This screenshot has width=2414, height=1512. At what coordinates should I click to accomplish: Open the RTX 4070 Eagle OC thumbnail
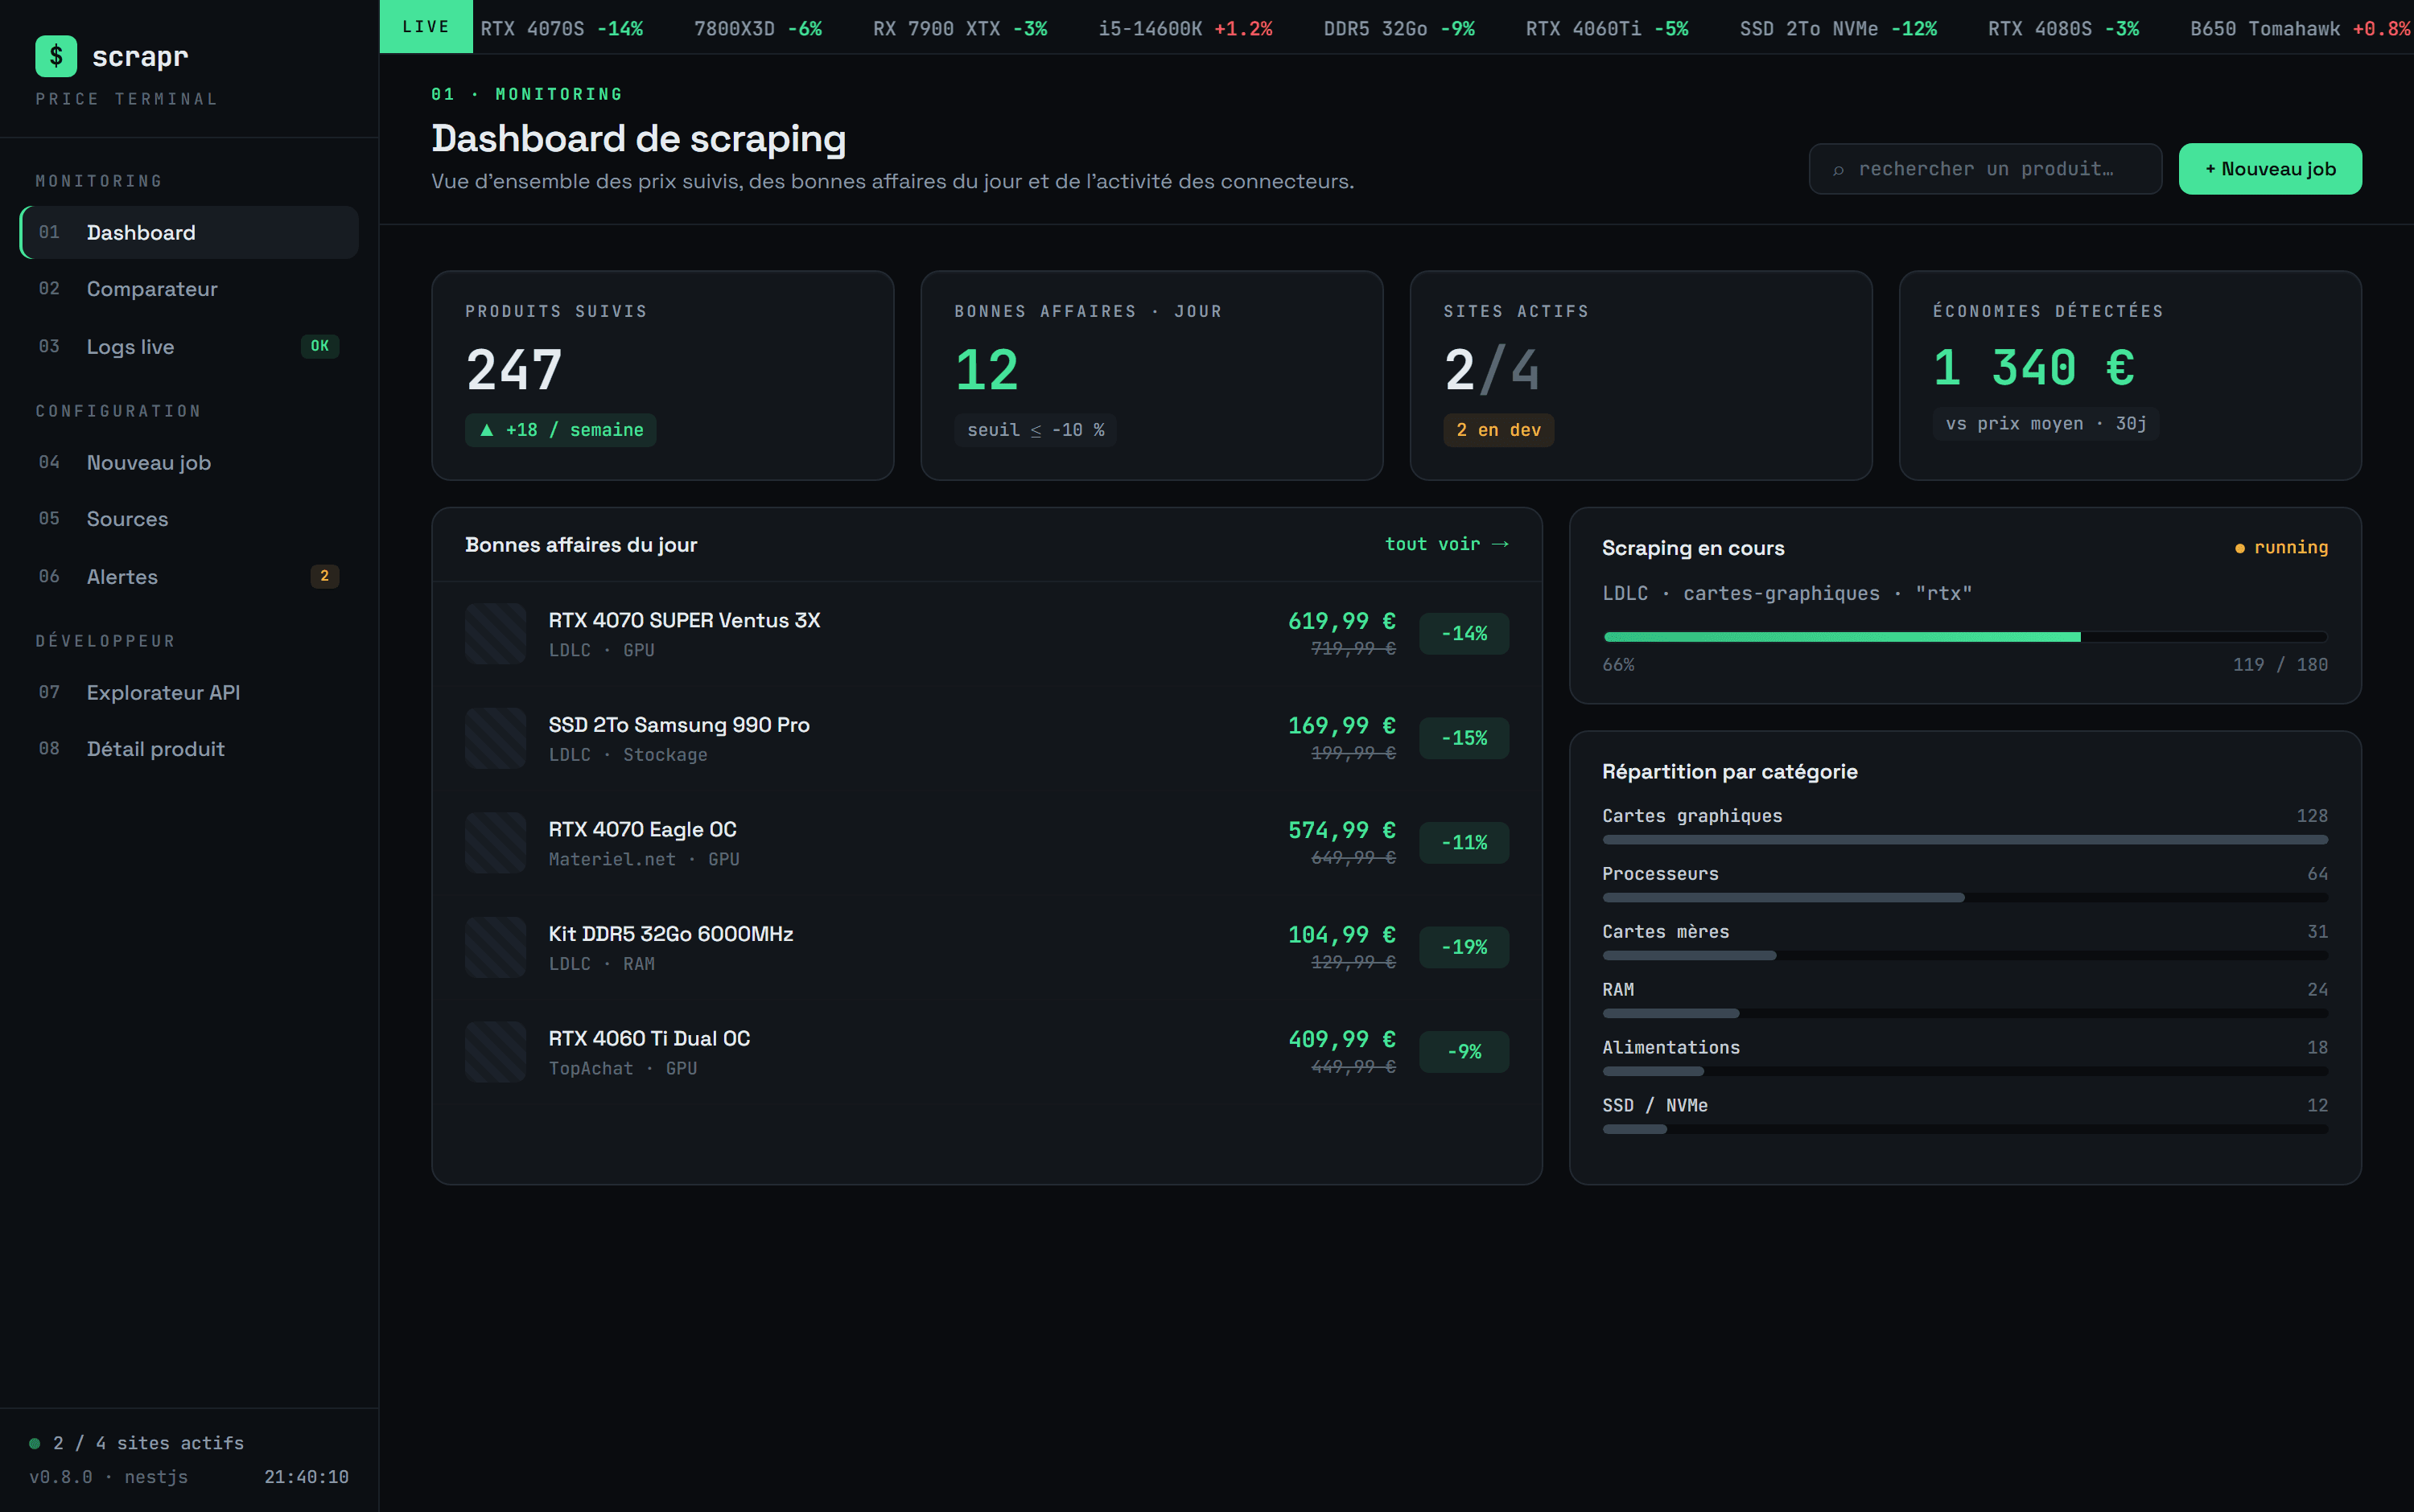coord(495,842)
